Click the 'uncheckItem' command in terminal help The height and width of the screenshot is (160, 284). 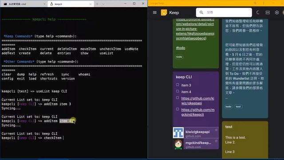[110, 49]
